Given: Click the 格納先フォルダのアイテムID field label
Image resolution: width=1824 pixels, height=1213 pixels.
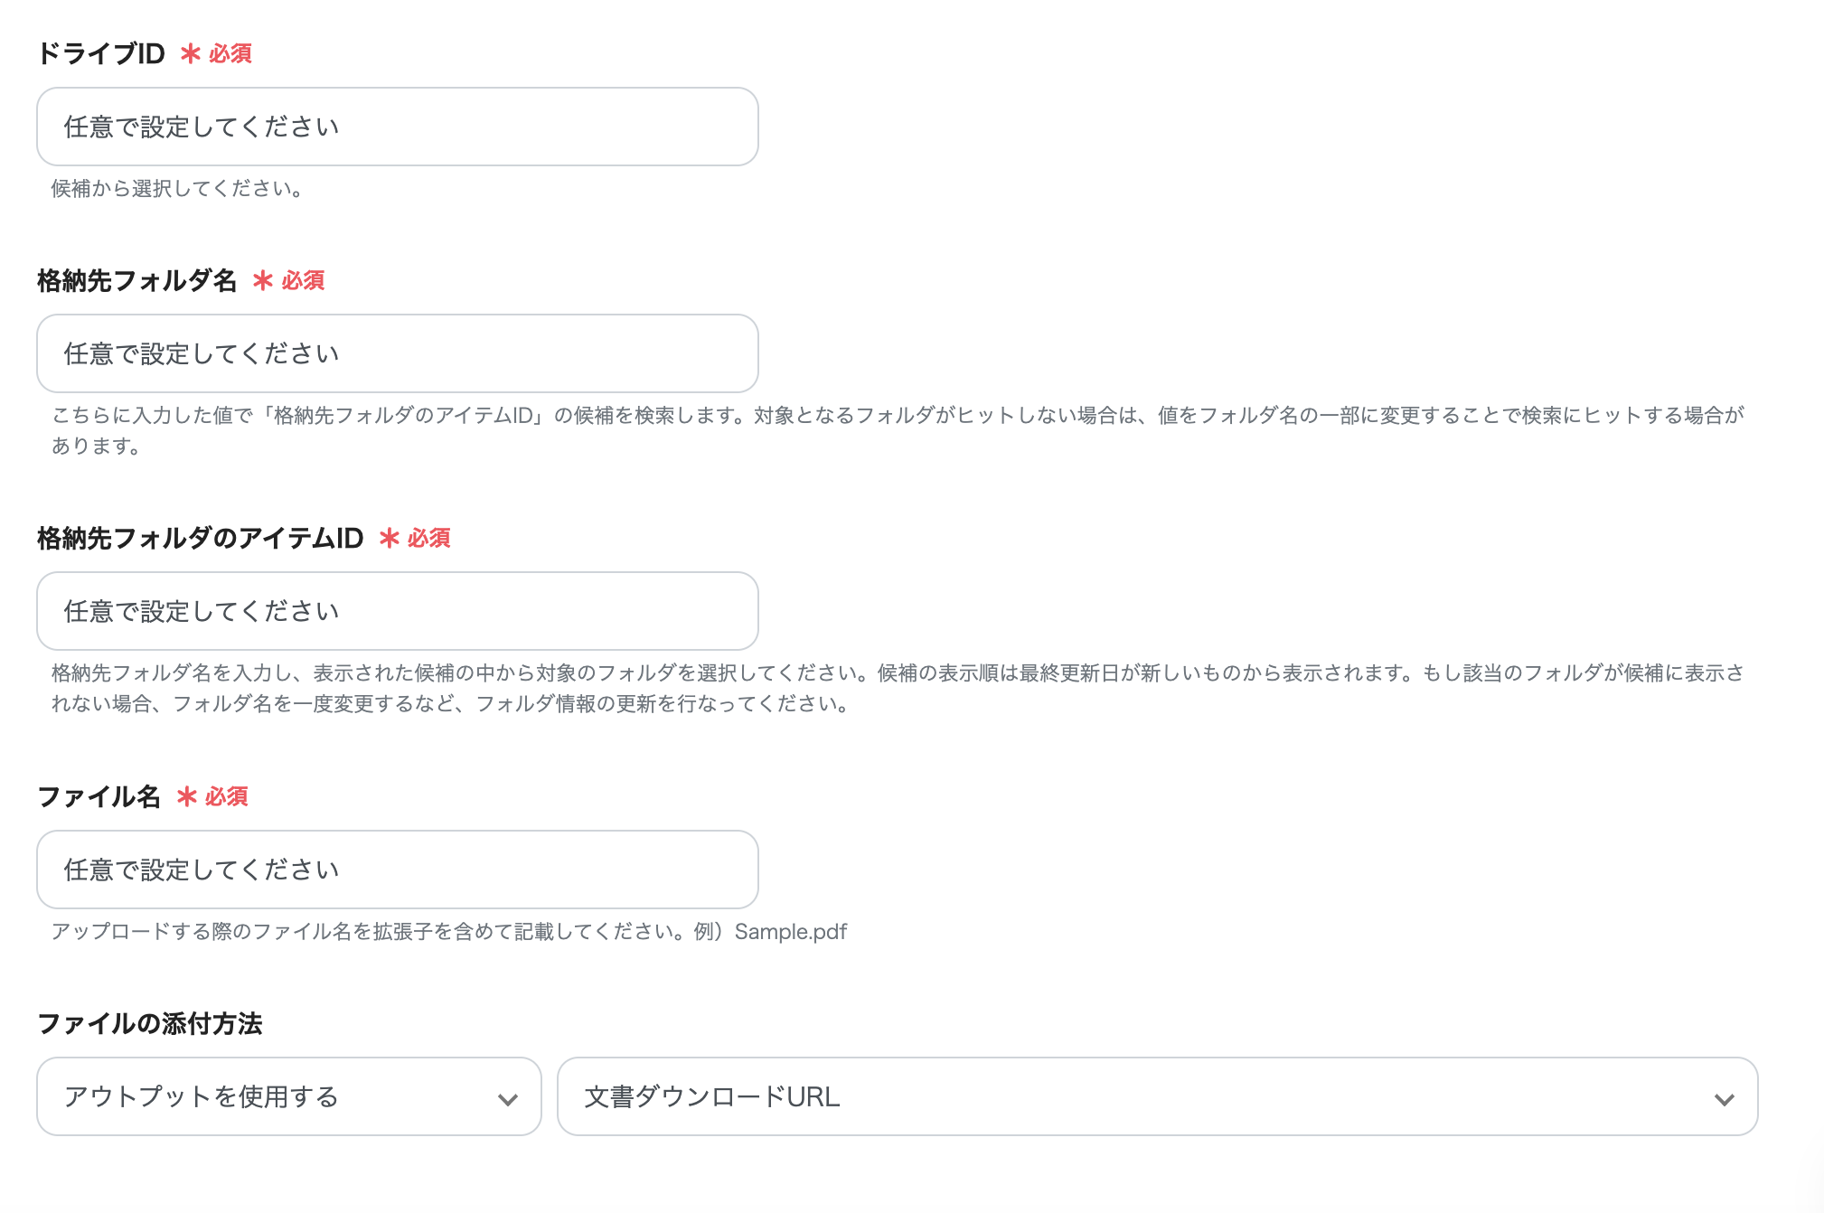Looking at the screenshot, I should pyautogui.click(x=199, y=538).
